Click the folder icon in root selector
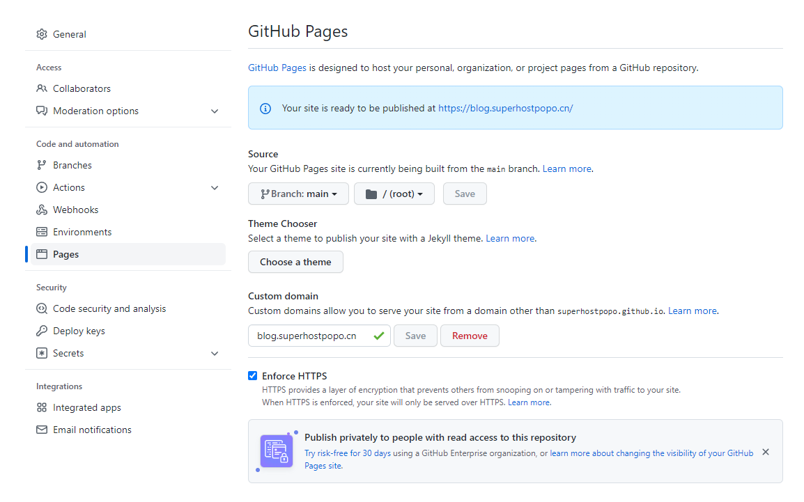 [371, 194]
